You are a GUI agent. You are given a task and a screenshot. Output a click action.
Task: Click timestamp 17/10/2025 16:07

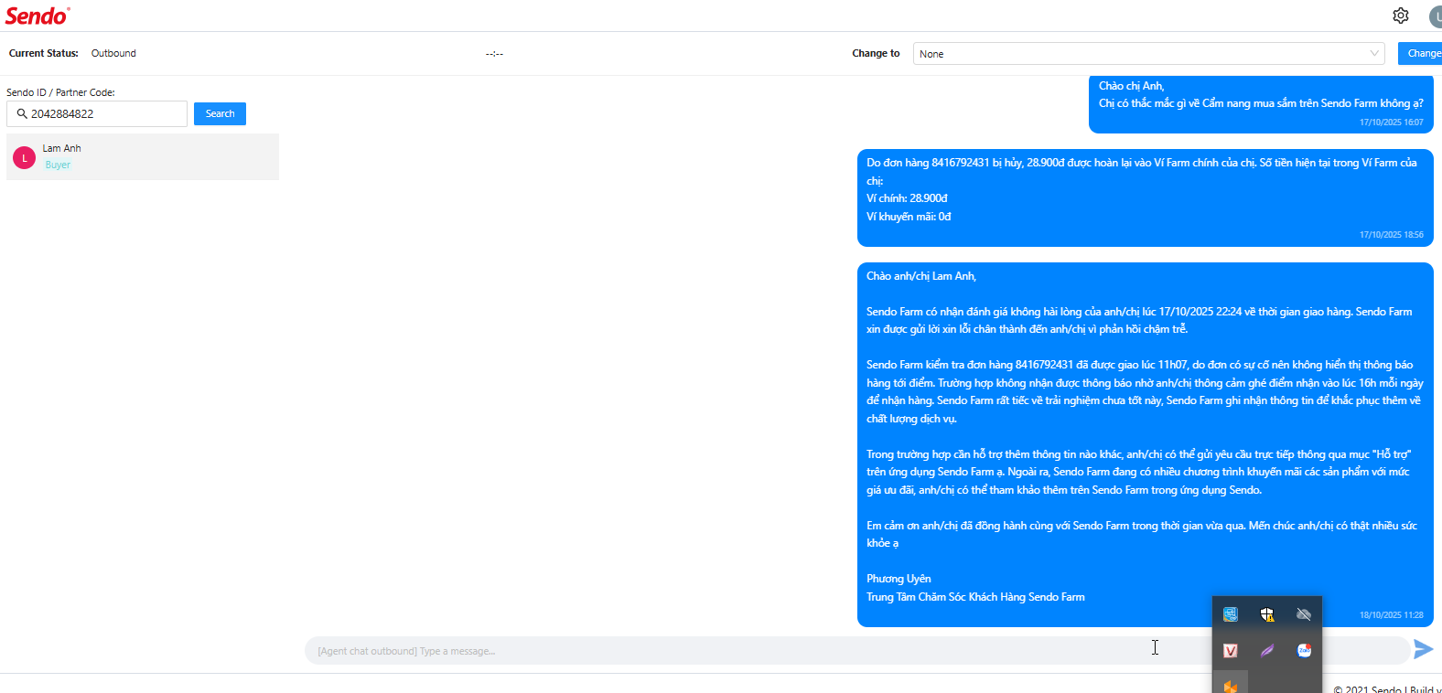(x=1391, y=123)
